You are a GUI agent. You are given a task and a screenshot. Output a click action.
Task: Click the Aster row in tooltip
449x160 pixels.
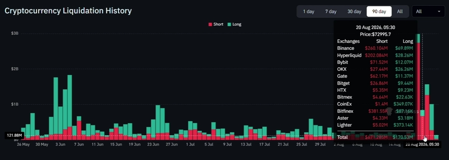coord(375,118)
